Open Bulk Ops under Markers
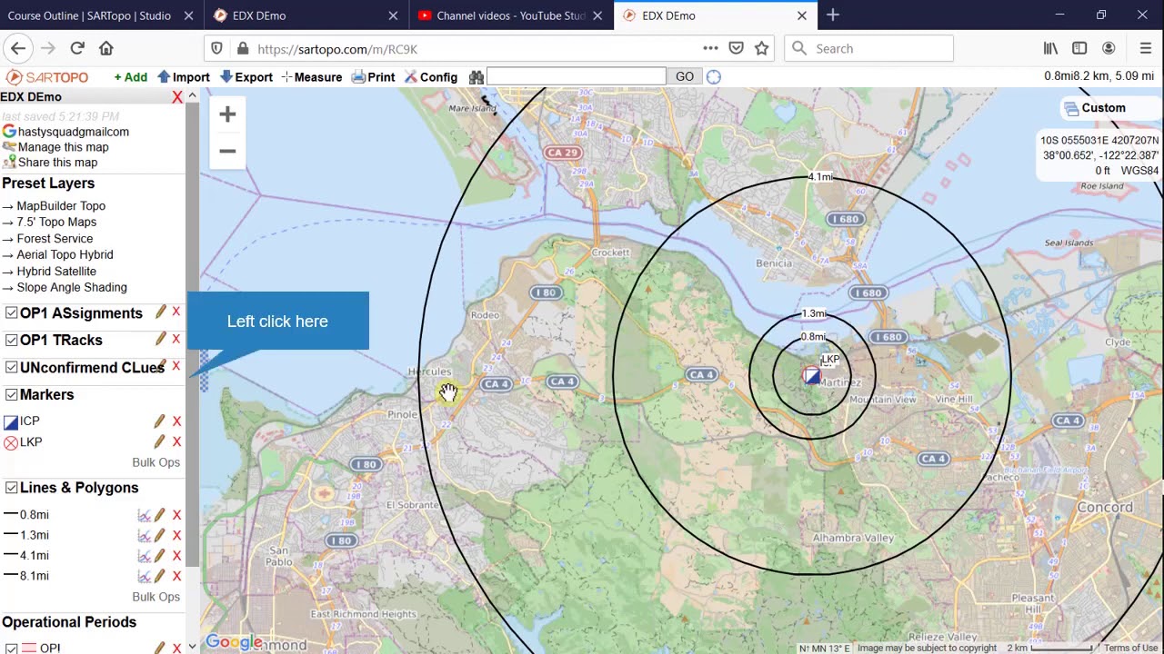 [156, 462]
